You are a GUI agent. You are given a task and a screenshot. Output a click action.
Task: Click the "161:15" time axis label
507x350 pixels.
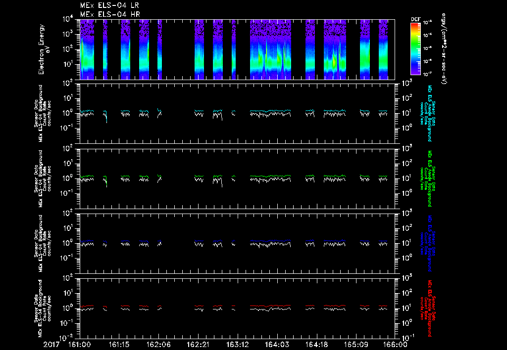[119, 345]
